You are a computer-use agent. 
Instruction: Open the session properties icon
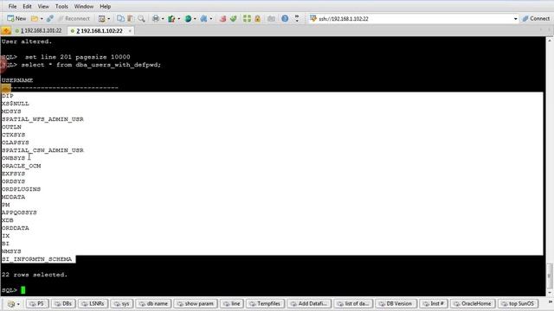(102, 18)
